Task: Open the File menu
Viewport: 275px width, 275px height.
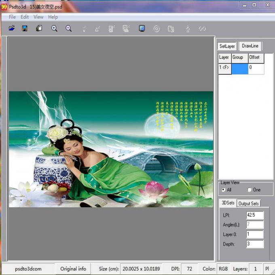Action: [x=12, y=17]
